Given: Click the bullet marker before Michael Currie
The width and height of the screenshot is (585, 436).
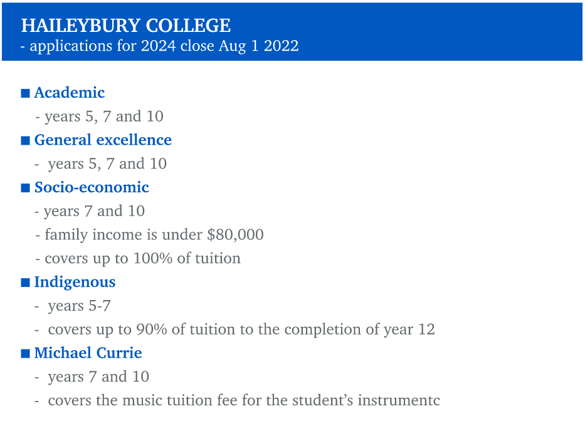Looking at the screenshot, I should [25, 353].
